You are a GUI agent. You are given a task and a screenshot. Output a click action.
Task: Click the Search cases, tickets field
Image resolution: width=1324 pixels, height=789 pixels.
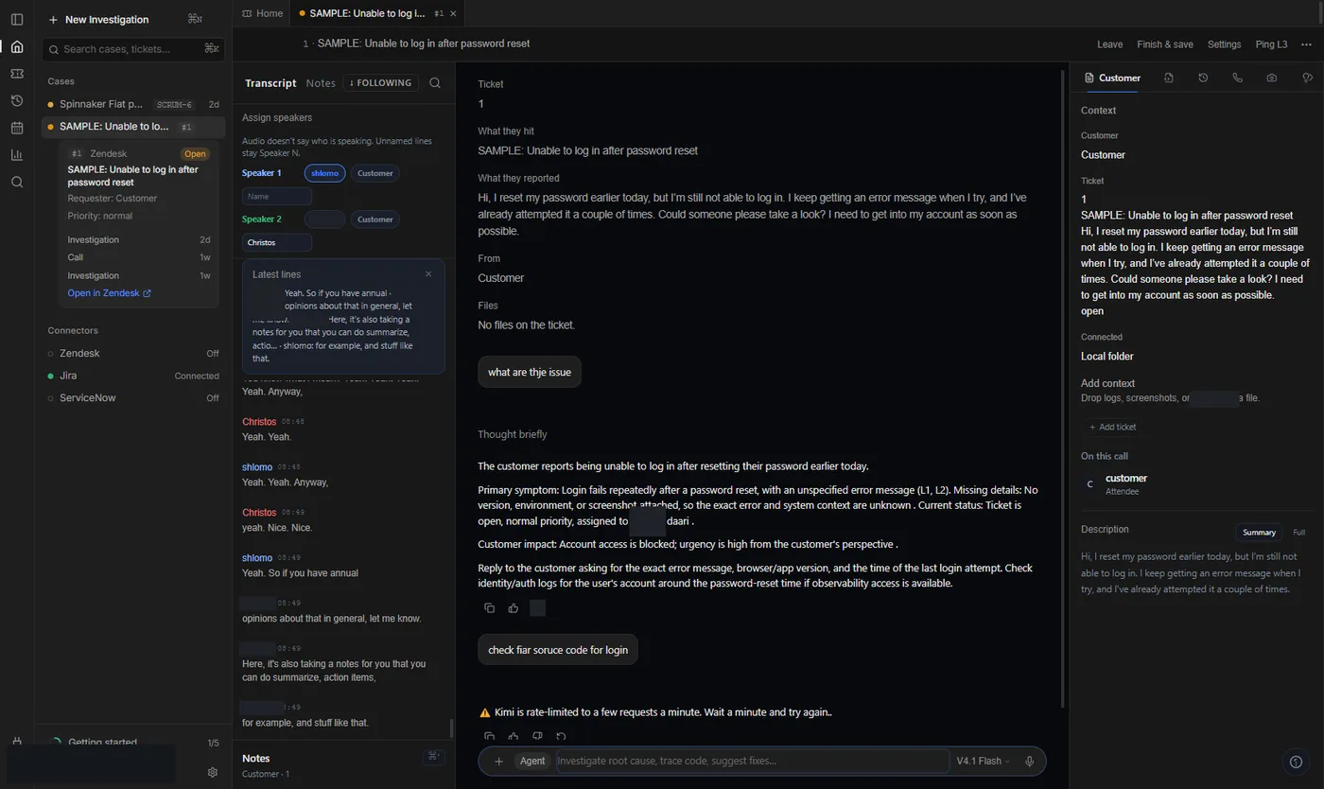coord(133,48)
